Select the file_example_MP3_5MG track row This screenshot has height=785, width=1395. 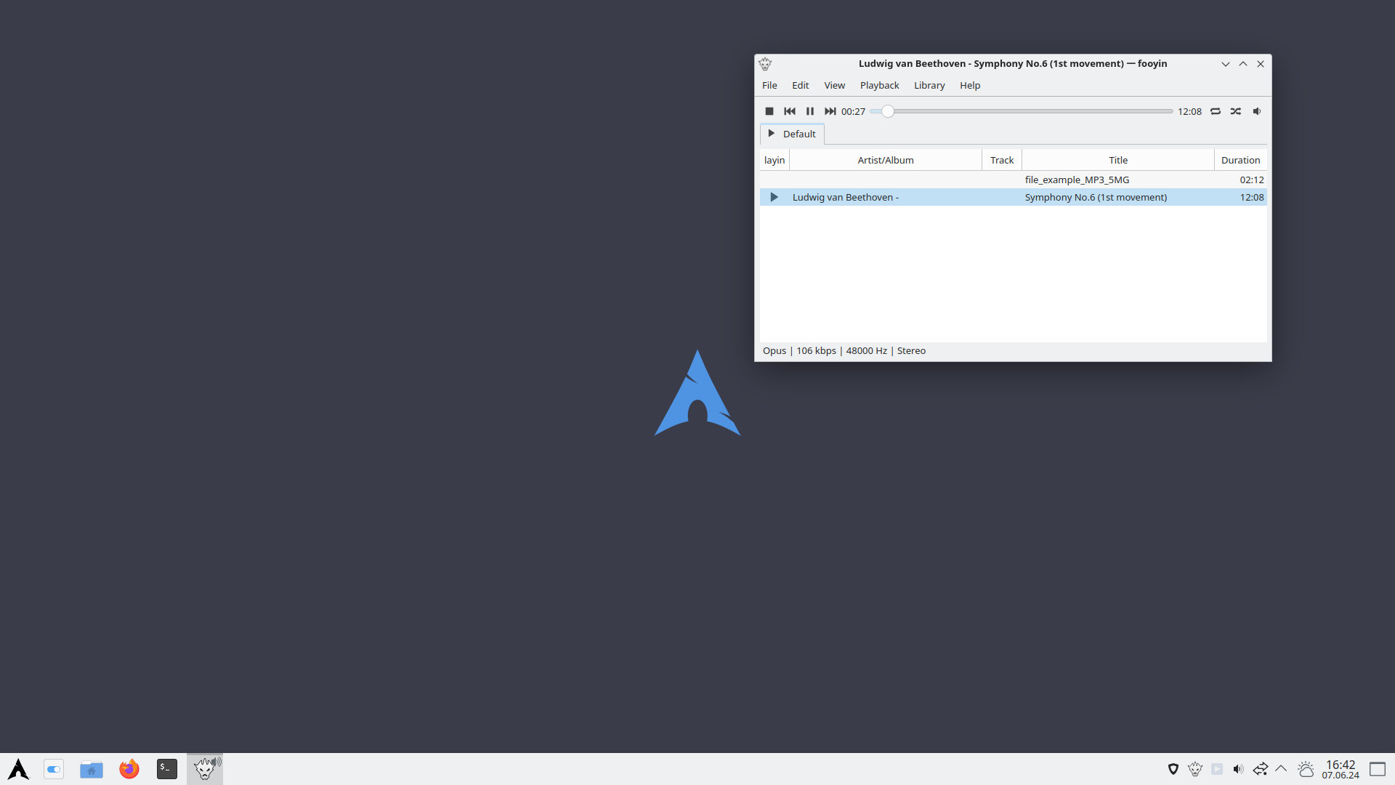(x=1014, y=180)
